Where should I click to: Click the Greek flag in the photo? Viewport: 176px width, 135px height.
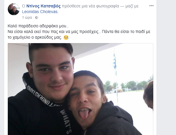115,64
